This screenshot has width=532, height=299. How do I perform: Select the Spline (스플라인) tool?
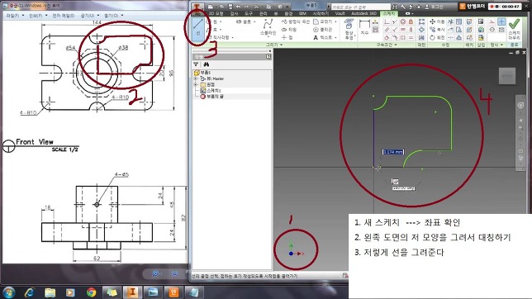pyautogui.click(x=268, y=27)
